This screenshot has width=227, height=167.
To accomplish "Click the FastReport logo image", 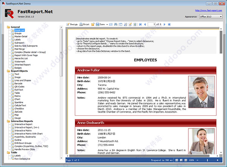I will click(9, 14).
